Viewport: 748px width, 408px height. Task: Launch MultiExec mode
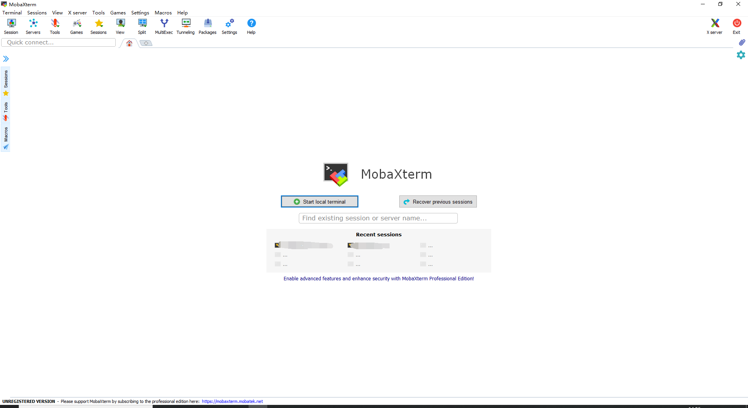tap(164, 26)
